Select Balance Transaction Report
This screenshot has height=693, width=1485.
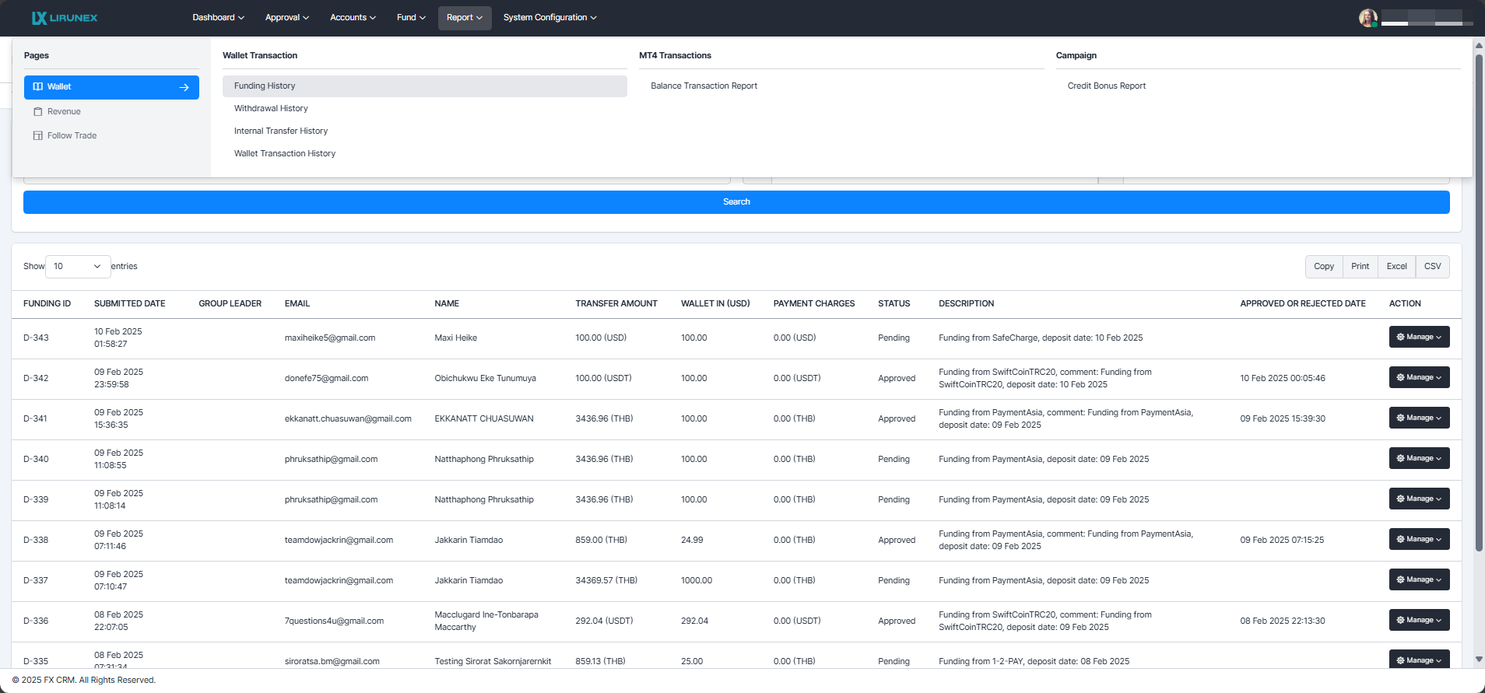[704, 86]
